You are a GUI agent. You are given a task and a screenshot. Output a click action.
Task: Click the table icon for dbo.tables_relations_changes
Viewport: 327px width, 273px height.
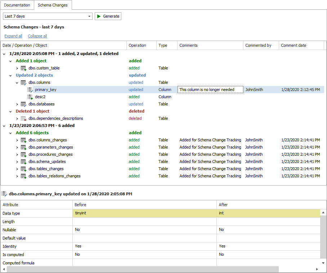tap(23, 176)
